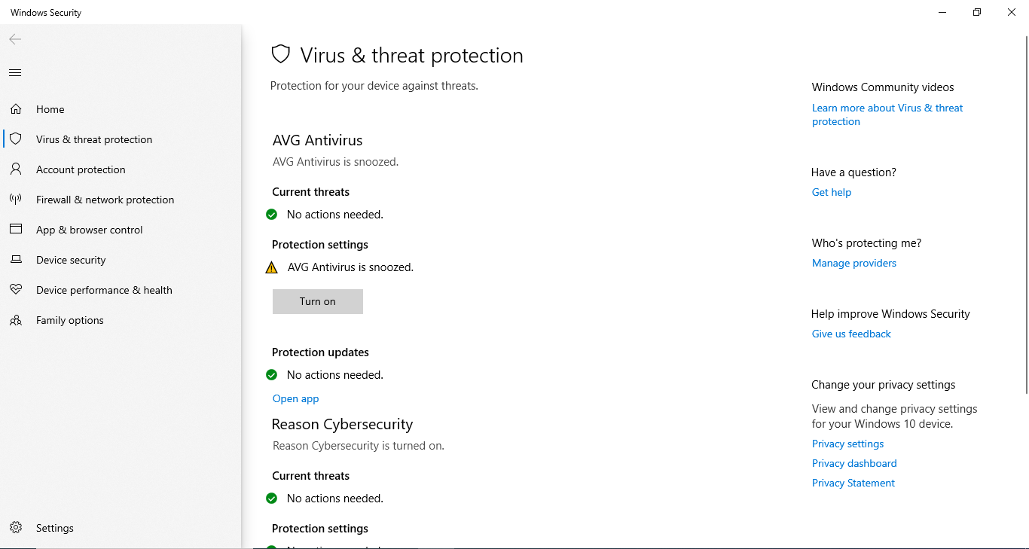Open Family options people icon
Viewport: 1029px width, 549px height.
pyautogui.click(x=16, y=320)
